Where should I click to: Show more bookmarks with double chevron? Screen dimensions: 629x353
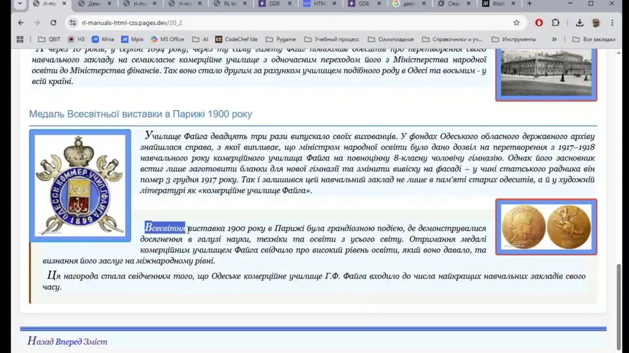(x=554, y=39)
